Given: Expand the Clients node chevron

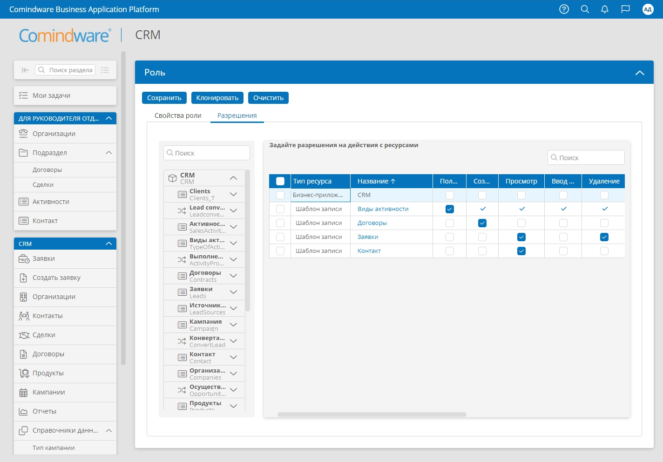Looking at the screenshot, I should point(234,194).
